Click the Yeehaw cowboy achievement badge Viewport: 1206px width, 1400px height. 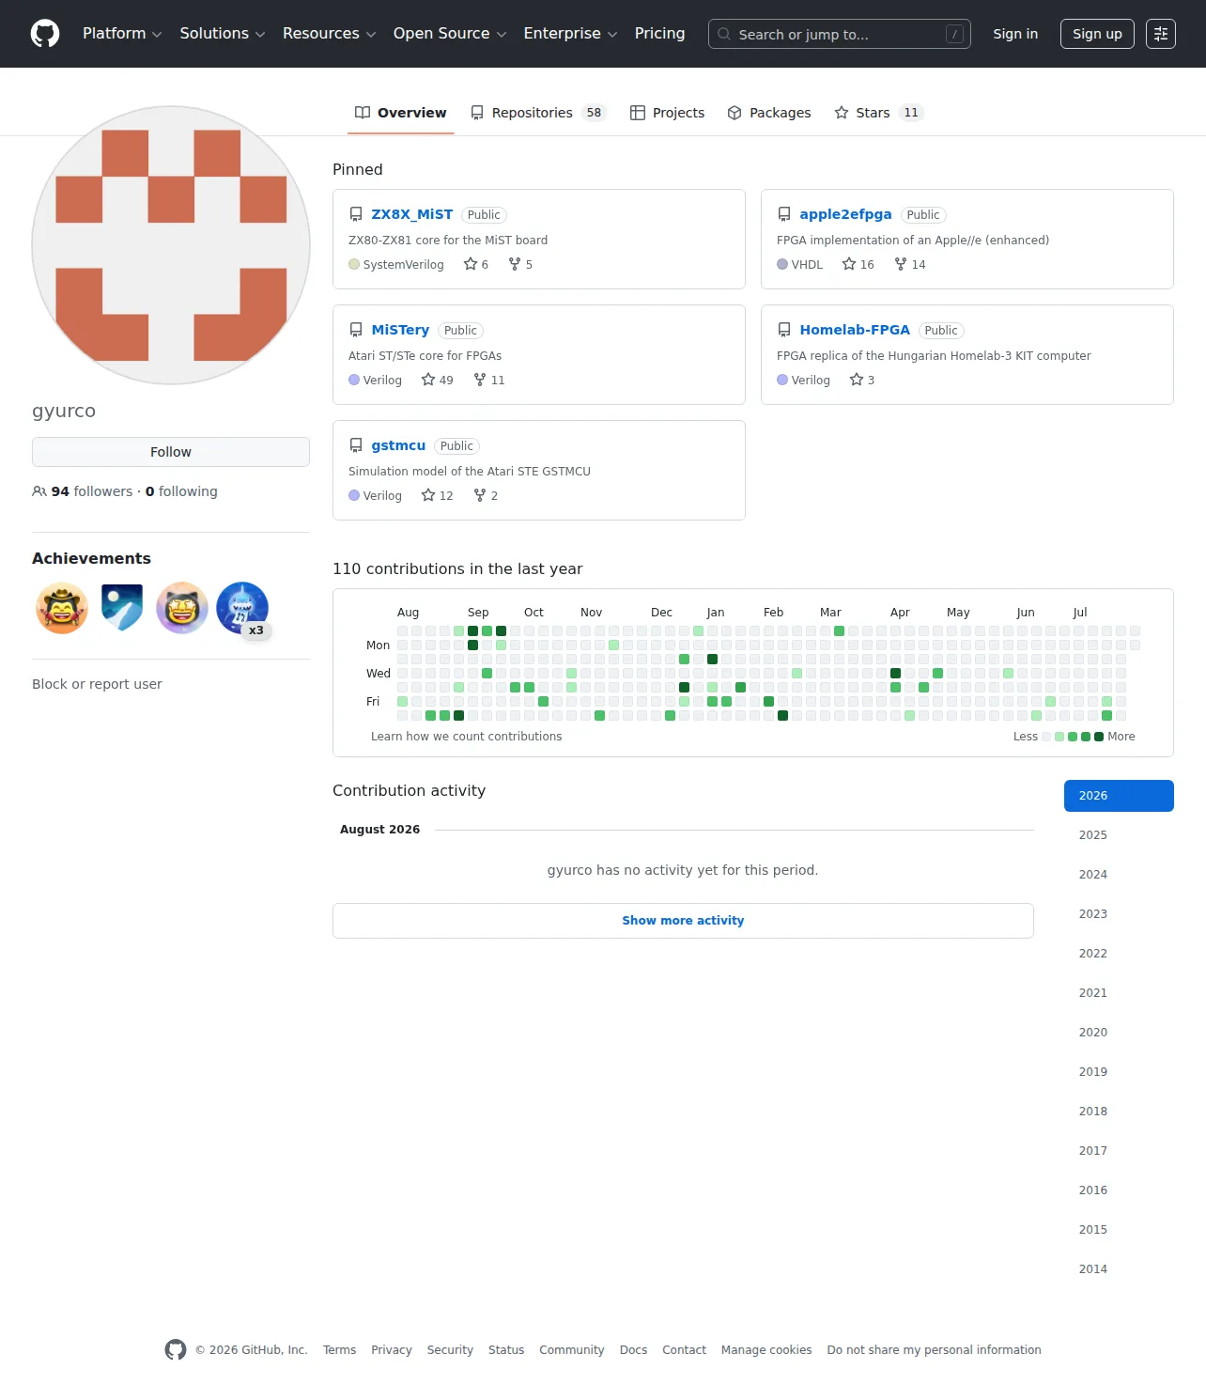tap(62, 608)
